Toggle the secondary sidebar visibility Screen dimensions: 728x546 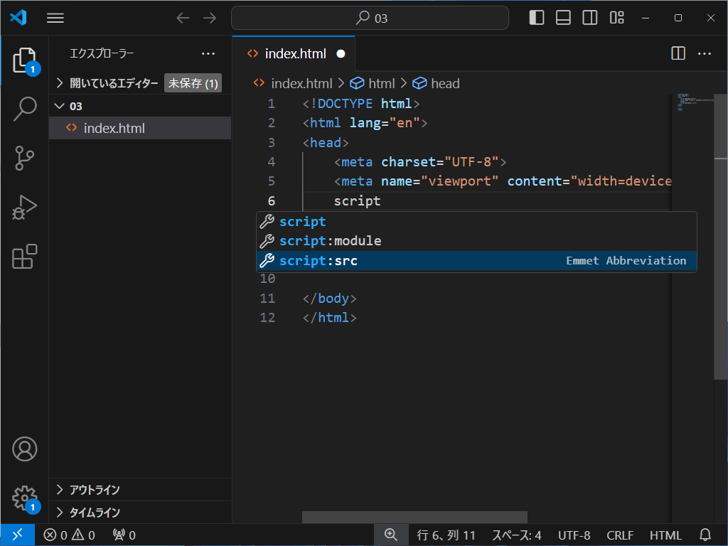589,17
